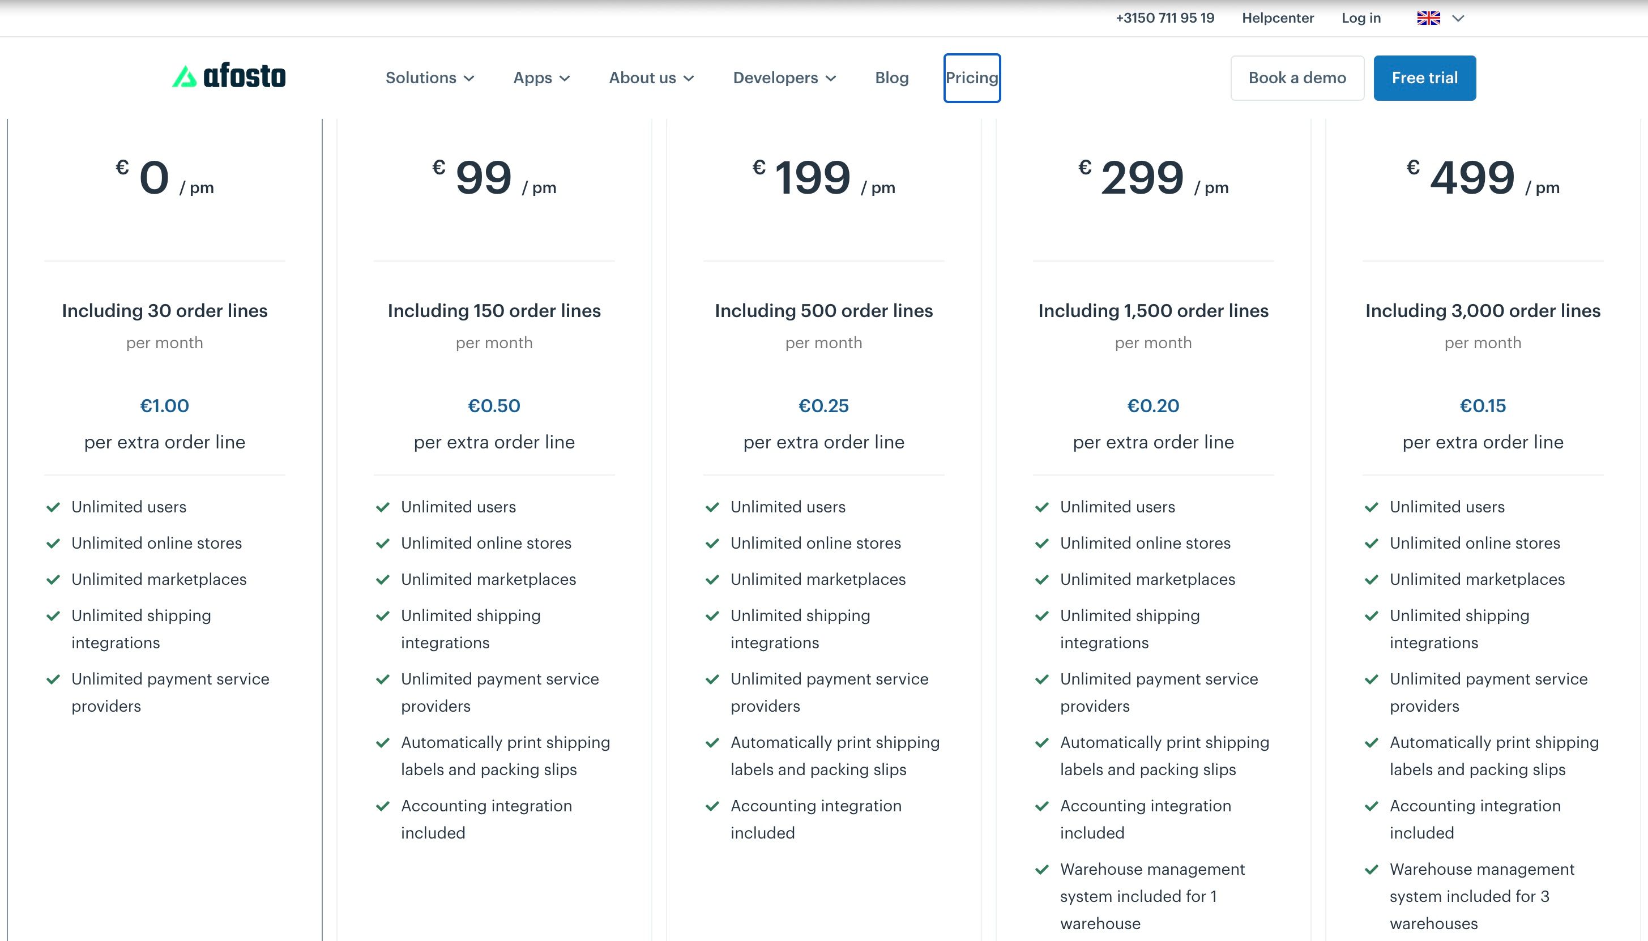Click the €1.00 extra order line rate
The width and height of the screenshot is (1648, 941).
coord(165,406)
